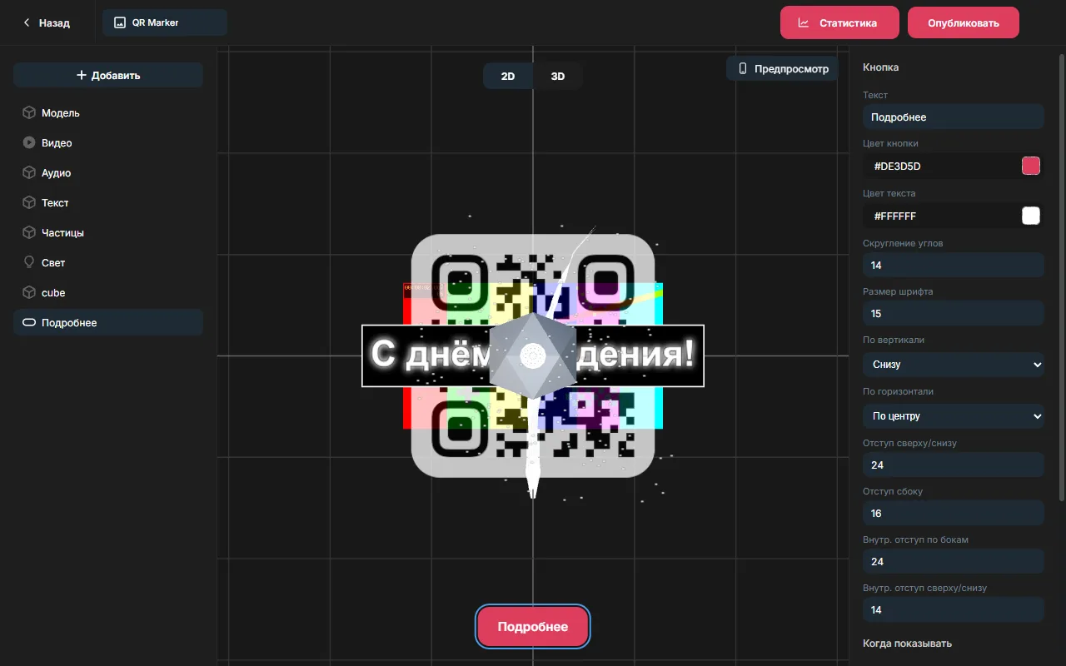Open the Статистика page
The image size is (1066, 666).
pyautogui.click(x=839, y=22)
